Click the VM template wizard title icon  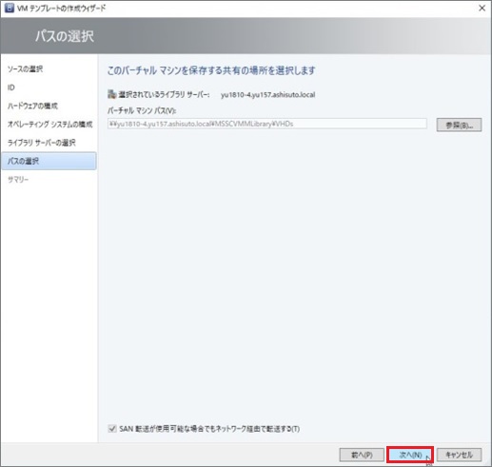coord(10,8)
